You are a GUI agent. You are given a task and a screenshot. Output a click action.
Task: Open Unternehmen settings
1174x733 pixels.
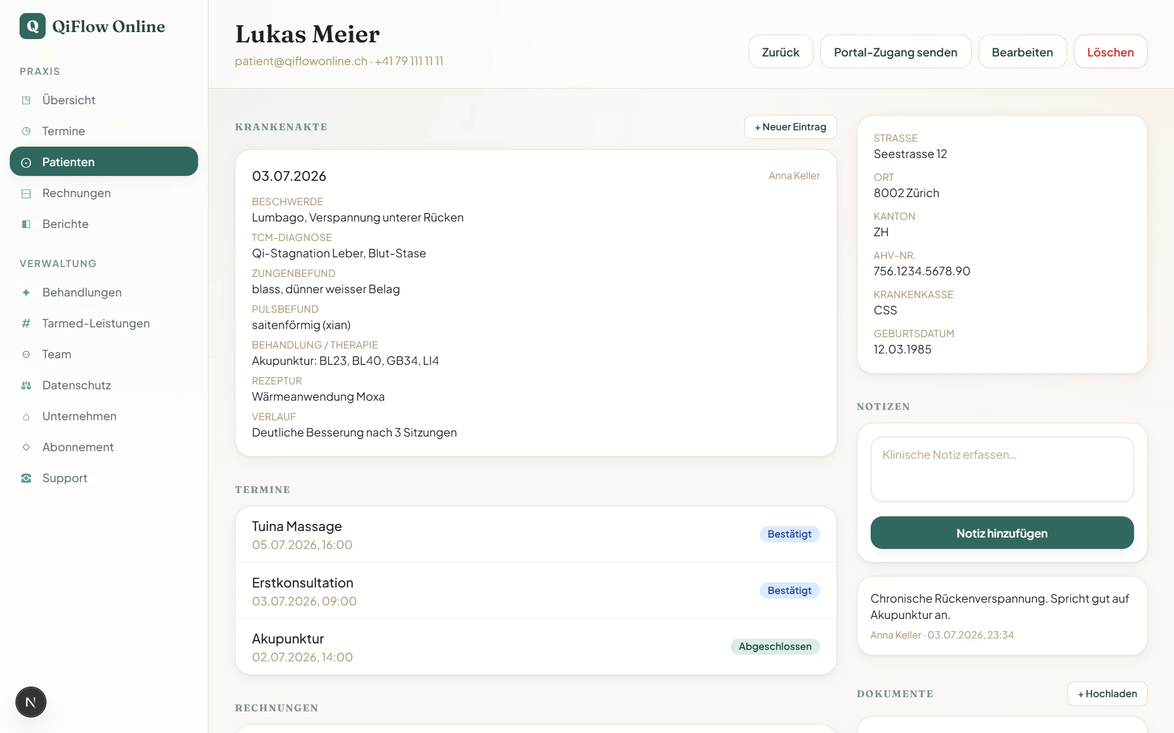click(104, 416)
